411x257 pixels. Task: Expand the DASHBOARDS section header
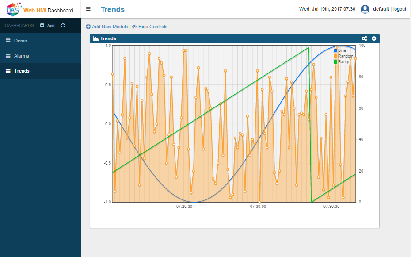[x=19, y=26]
